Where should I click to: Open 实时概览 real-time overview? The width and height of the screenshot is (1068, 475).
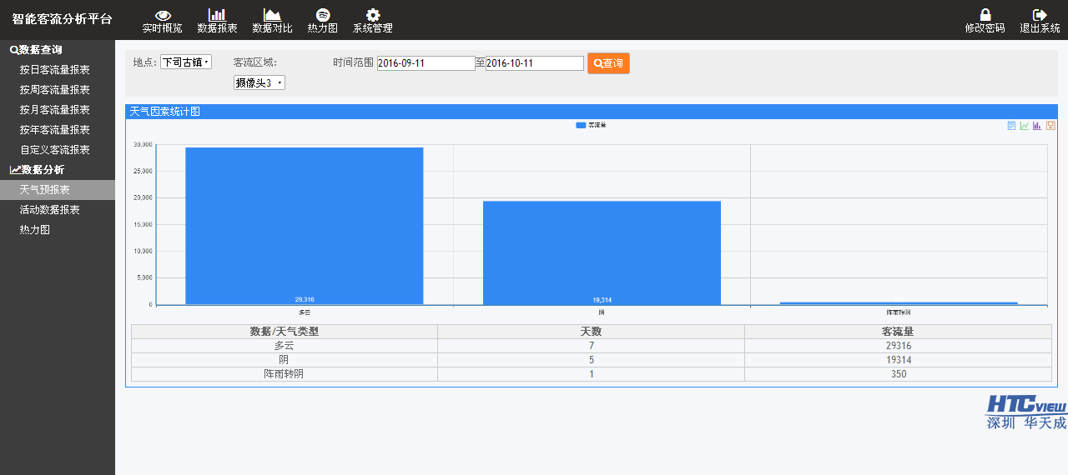[163, 21]
